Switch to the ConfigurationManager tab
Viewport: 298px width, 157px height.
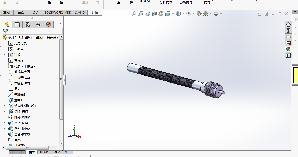click(27, 25)
